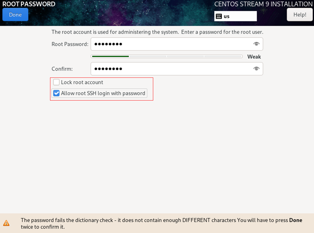Click the CENTOS STREAM 9 INSTALLATION heading

tap(263, 4)
